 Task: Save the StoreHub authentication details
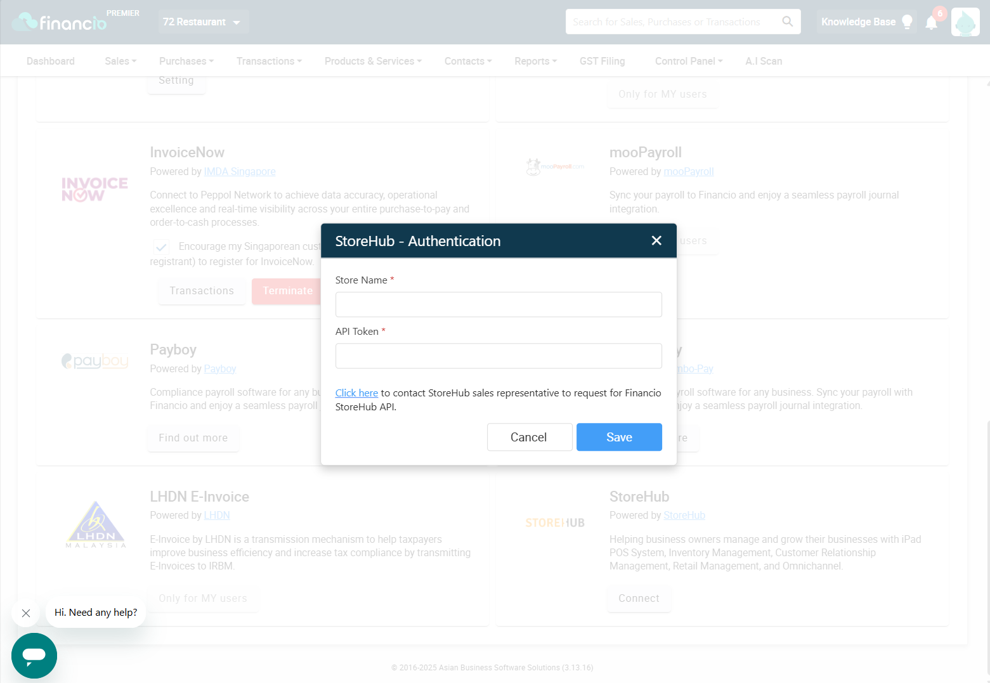click(619, 437)
